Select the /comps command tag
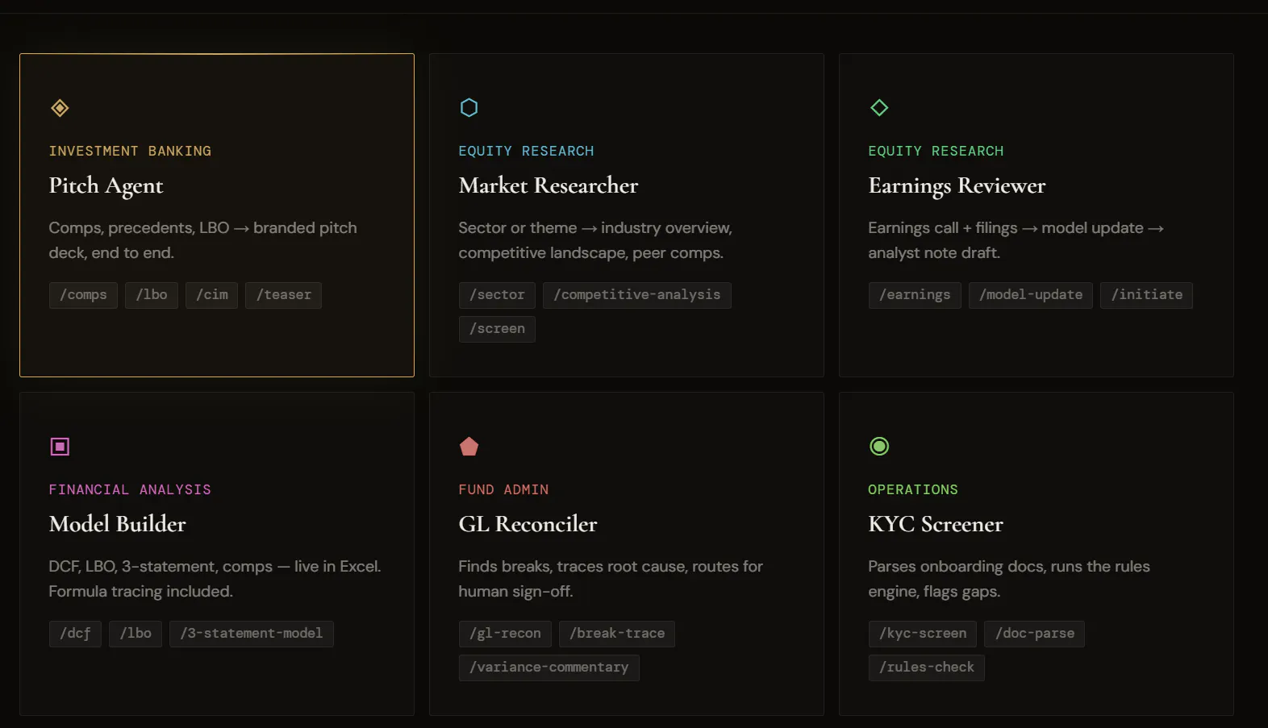The width and height of the screenshot is (1268, 728). click(x=83, y=295)
